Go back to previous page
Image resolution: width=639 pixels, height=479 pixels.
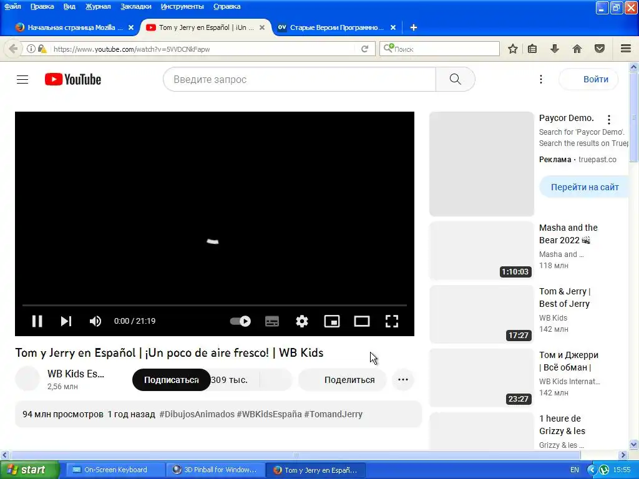13,49
